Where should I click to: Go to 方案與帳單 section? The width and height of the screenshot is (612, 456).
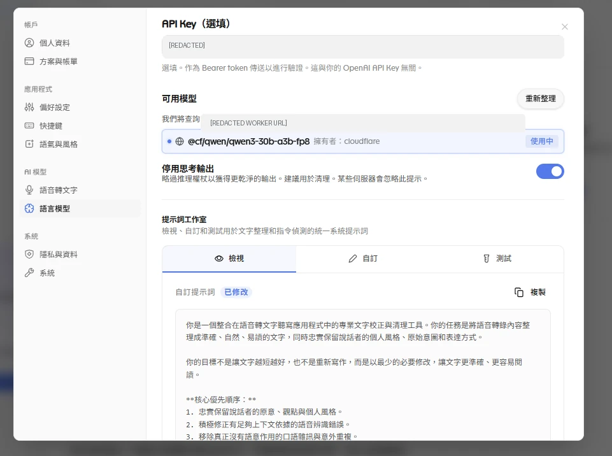coord(80,61)
